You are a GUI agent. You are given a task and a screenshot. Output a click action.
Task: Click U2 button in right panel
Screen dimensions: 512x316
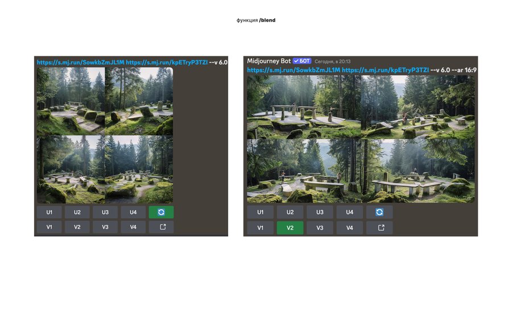coord(290,213)
